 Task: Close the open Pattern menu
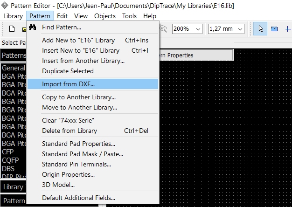pos(40,16)
